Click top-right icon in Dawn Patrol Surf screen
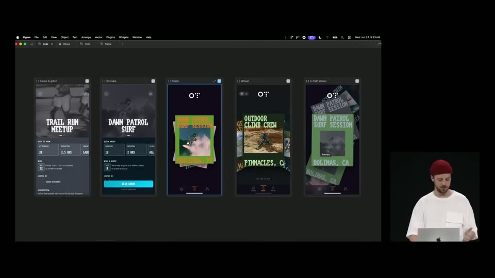The height and width of the screenshot is (278, 495). coord(151,94)
